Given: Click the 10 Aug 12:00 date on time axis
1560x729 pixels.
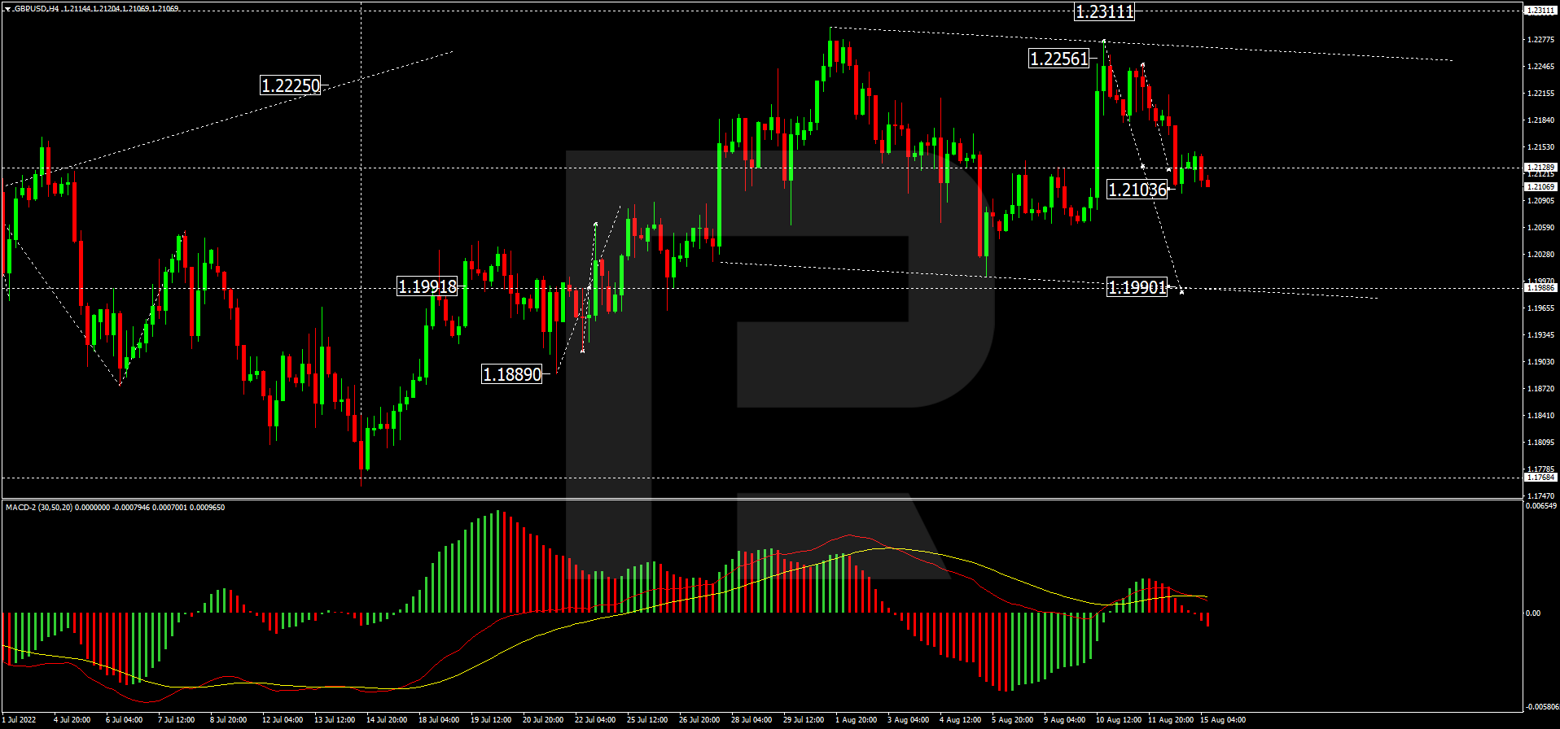Looking at the screenshot, I should click(x=1119, y=720).
